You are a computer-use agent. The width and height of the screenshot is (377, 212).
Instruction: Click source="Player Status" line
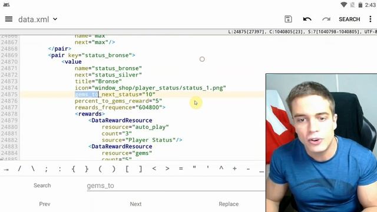point(142,140)
